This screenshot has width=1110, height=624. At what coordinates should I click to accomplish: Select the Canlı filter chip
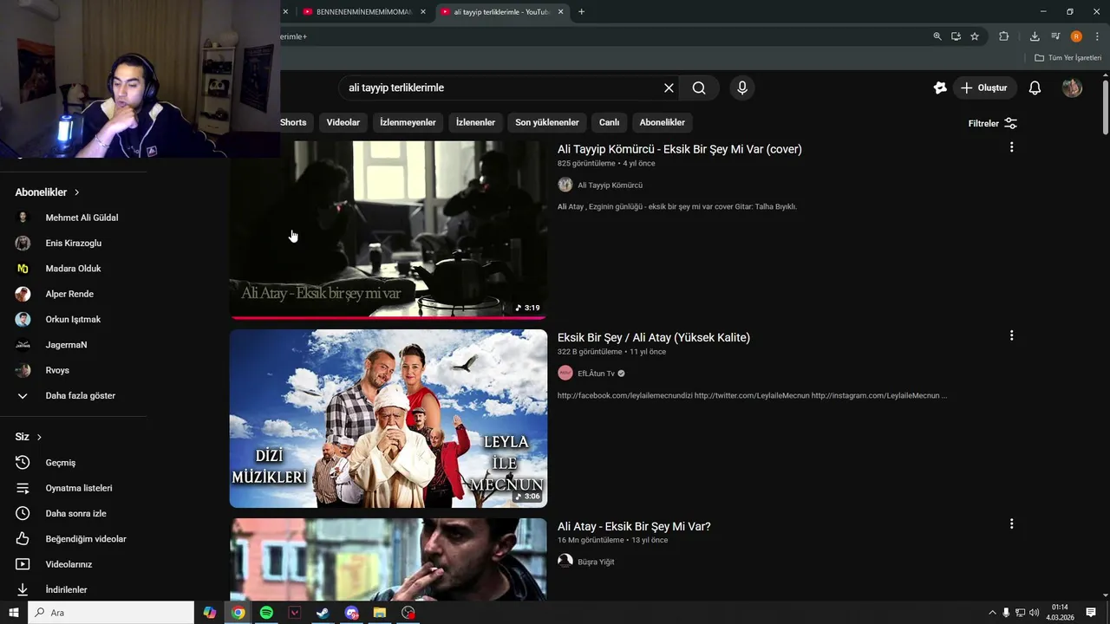tap(609, 122)
